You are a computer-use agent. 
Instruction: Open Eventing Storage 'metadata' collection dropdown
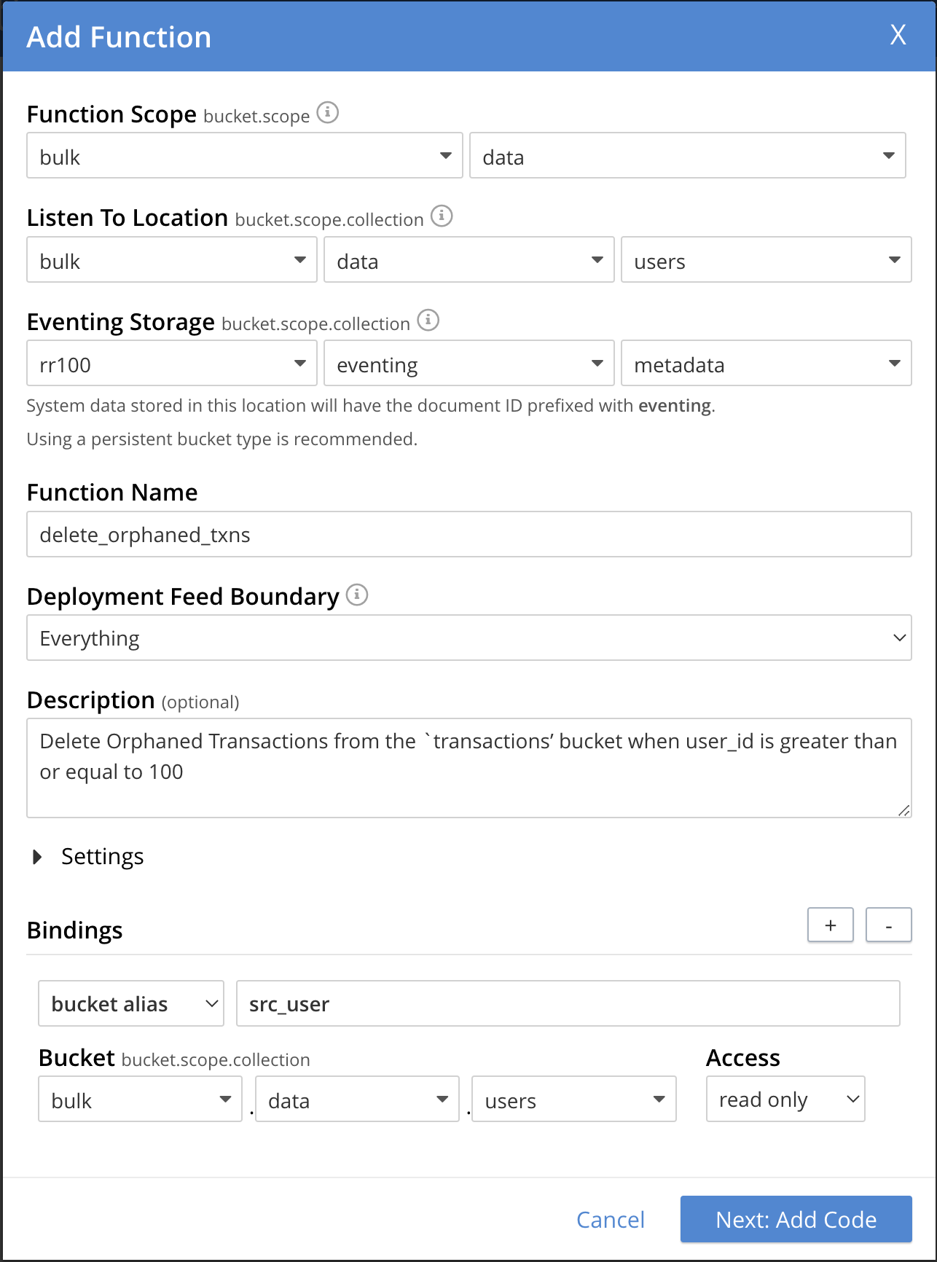tap(766, 364)
